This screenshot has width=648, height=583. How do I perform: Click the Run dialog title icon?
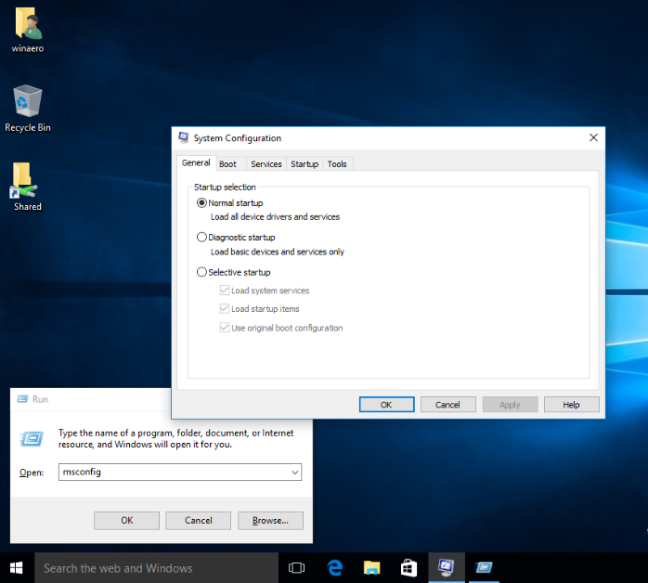(22, 399)
